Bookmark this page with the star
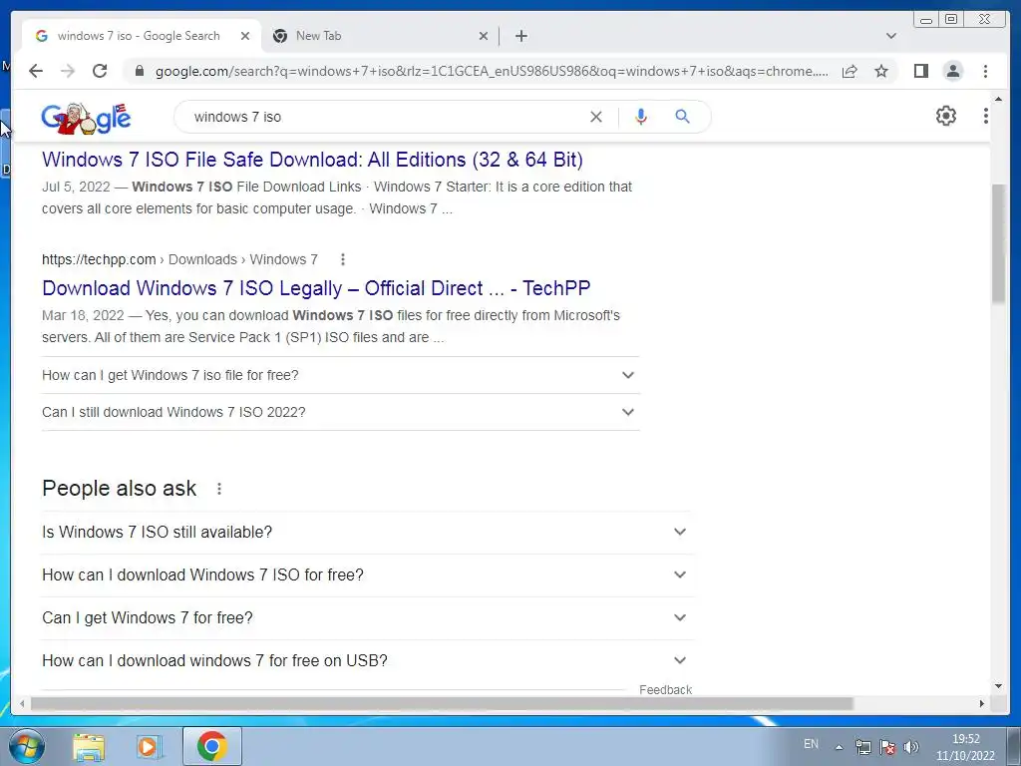The height and width of the screenshot is (766, 1021). [881, 71]
